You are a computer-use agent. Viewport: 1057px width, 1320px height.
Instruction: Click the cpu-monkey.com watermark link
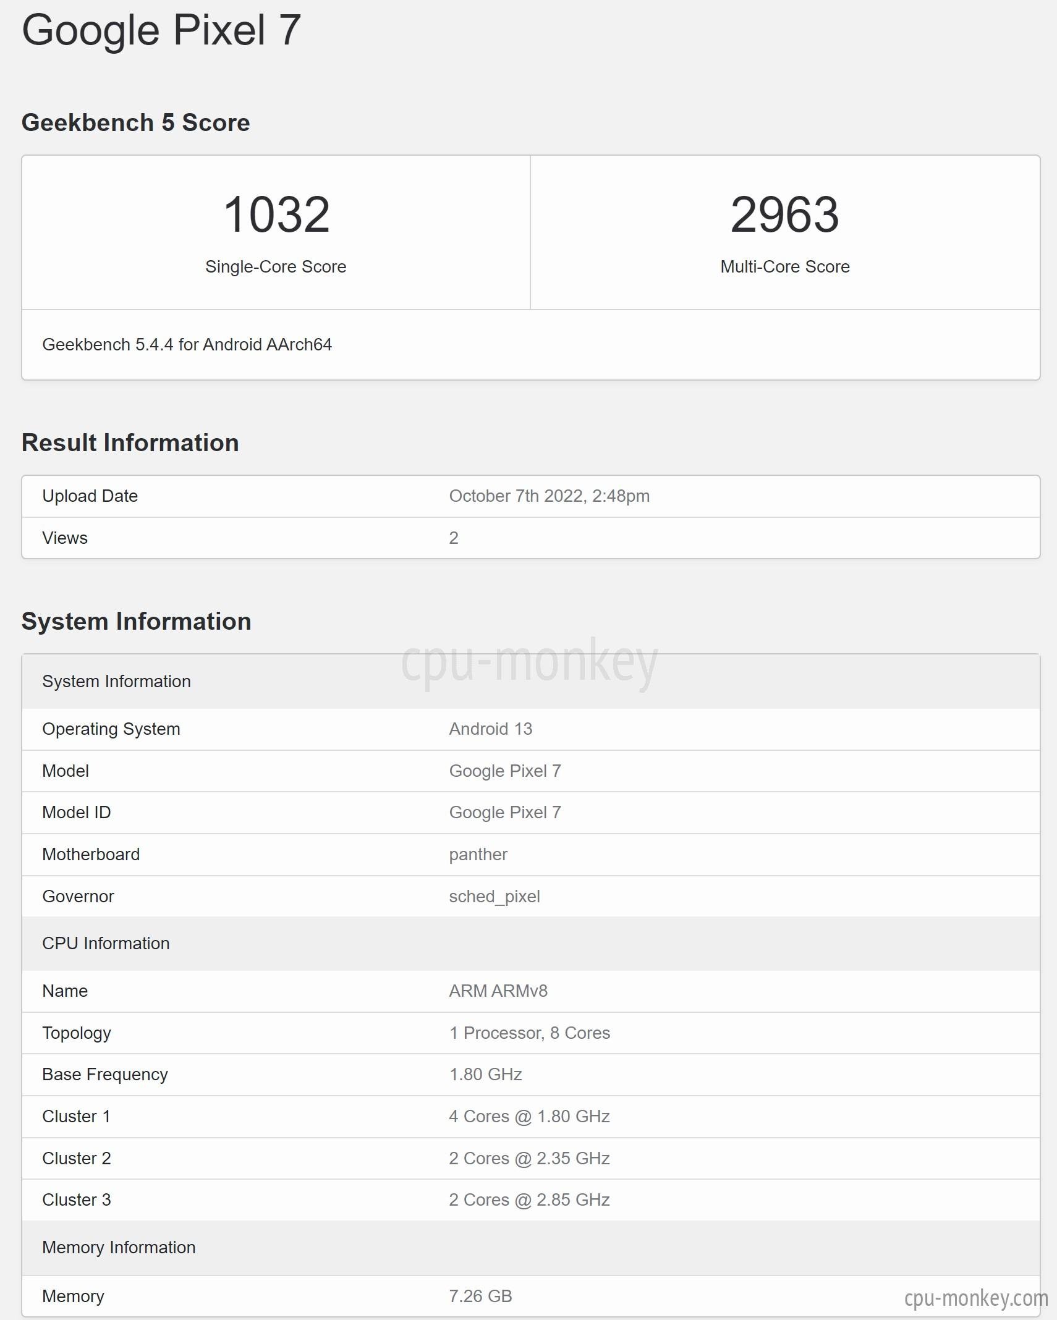[976, 1298]
